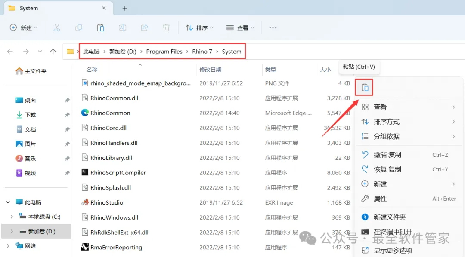Click the pin icon beside 下载
The width and height of the screenshot is (465, 257).
tap(67, 115)
